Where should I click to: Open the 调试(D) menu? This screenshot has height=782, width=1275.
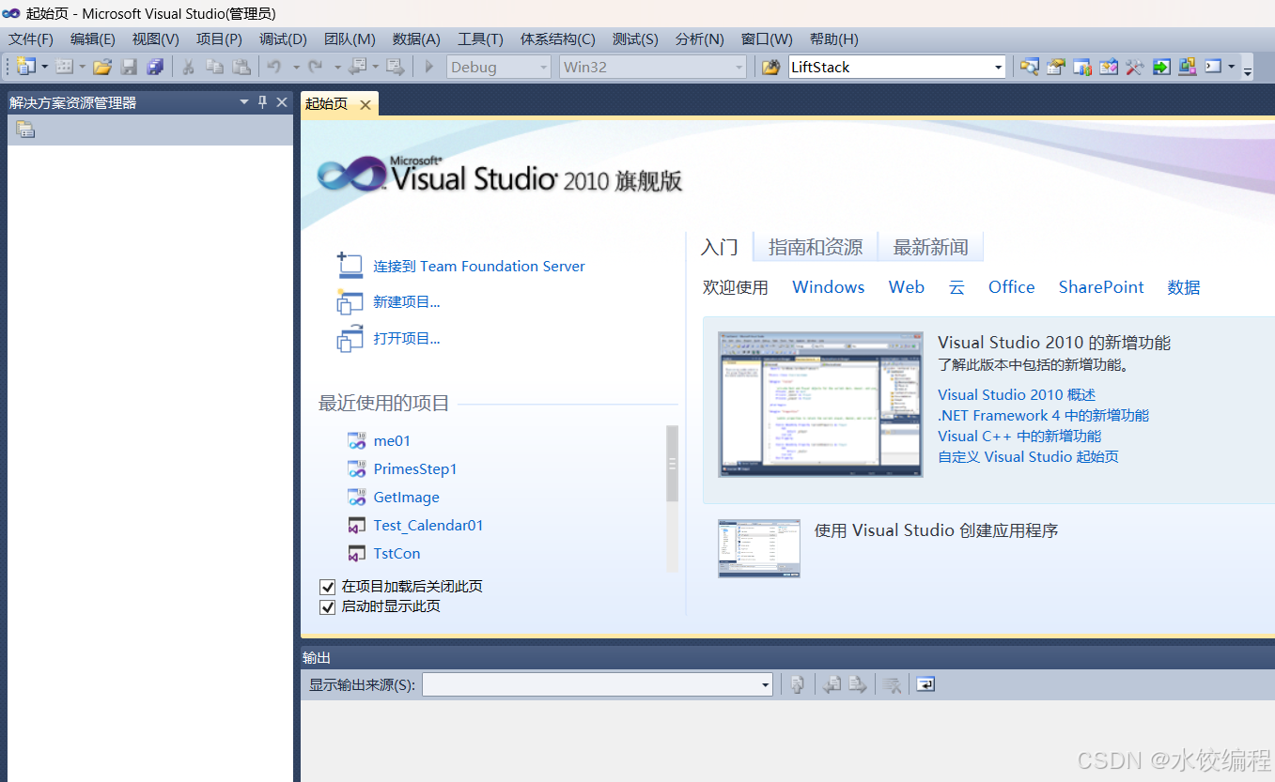(x=283, y=39)
